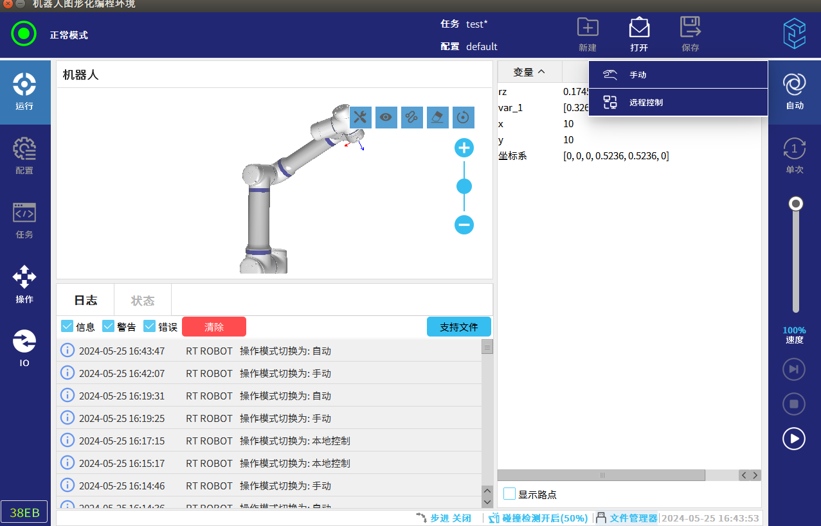The height and width of the screenshot is (526, 821).
Task: Uncheck the 信息 info checkbox
Action: coord(67,326)
